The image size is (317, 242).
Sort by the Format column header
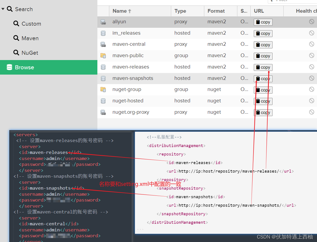pos(221,11)
